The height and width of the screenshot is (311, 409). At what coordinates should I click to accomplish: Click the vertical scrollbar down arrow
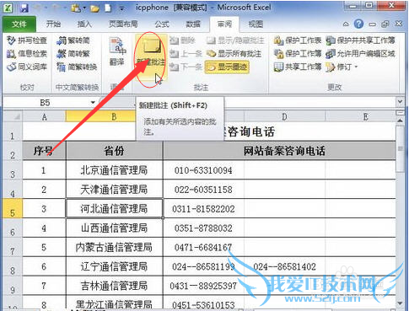point(400,303)
